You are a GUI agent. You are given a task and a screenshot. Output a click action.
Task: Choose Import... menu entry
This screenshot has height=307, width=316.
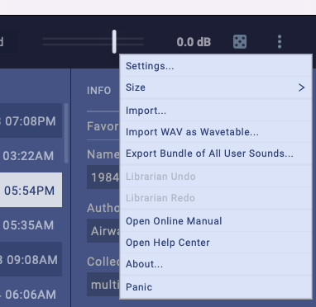click(x=216, y=111)
